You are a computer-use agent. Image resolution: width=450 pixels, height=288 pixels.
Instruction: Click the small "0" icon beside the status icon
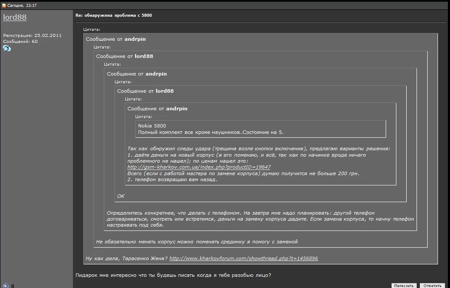pyautogui.click(x=12, y=286)
